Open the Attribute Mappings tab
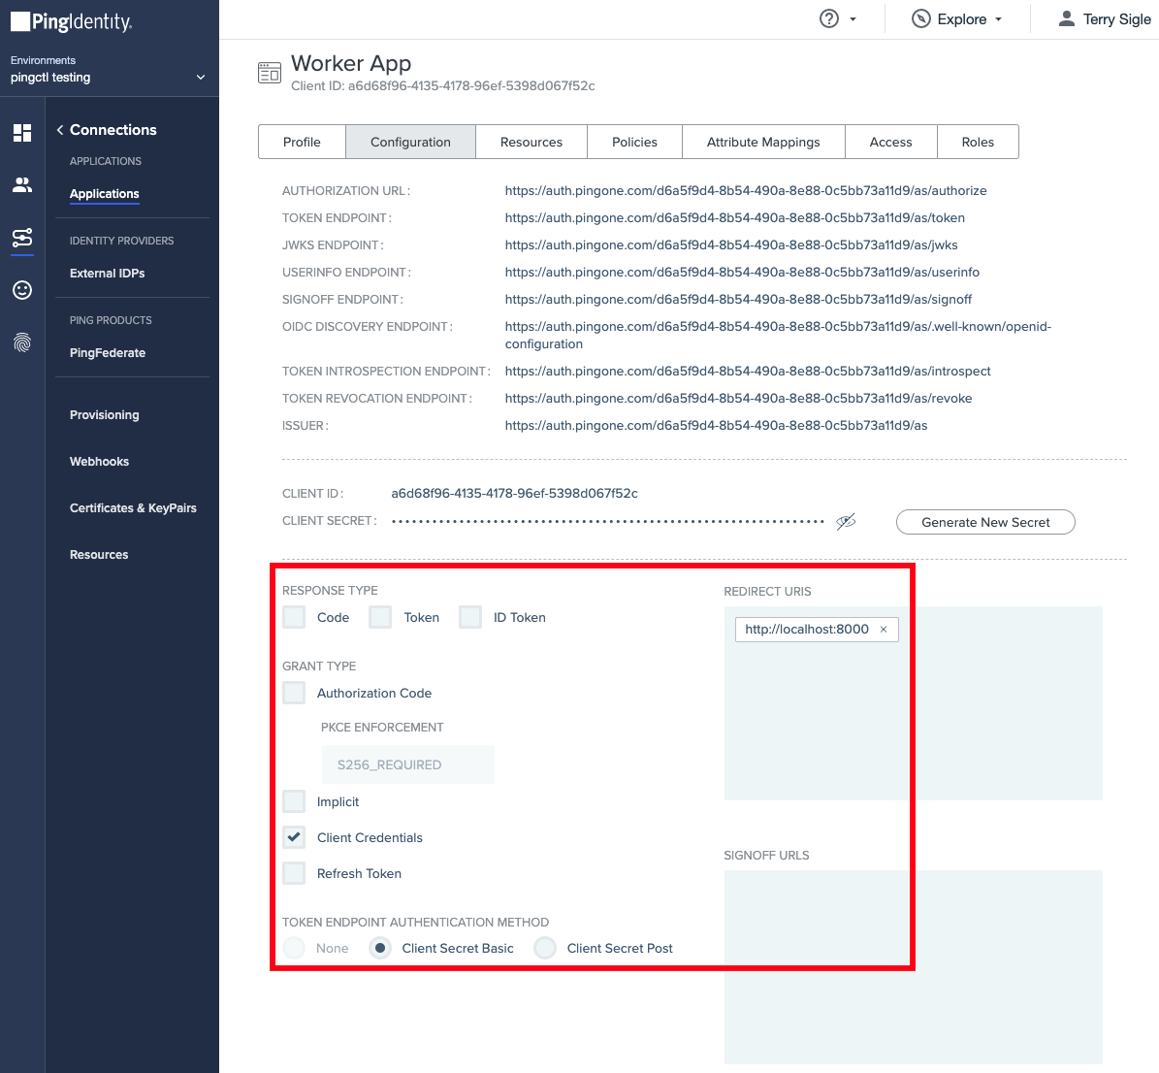The width and height of the screenshot is (1159, 1073). click(763, 142)
